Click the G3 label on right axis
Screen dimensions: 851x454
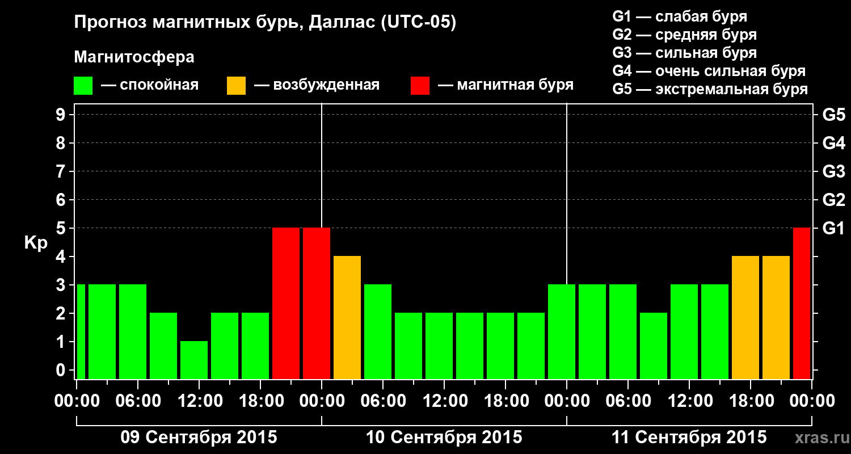833,171
